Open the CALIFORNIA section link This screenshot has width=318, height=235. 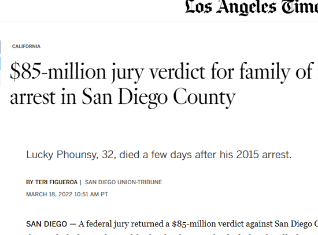click(x=26, y=46)
